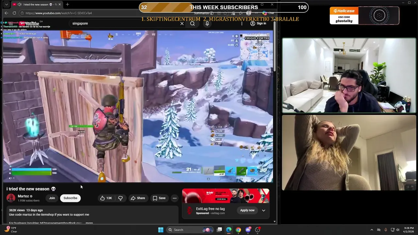Click the Fortnite video player
Viewport: 418px width, 235px height.
coord(138,106)
